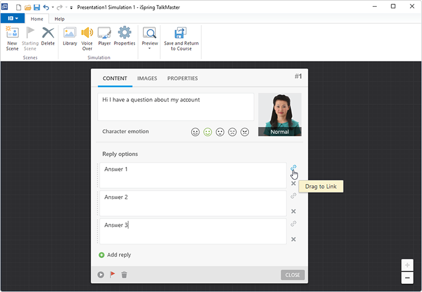Open the blue file menu dropdown
This screenshot has width=422, height=292.
13,18
